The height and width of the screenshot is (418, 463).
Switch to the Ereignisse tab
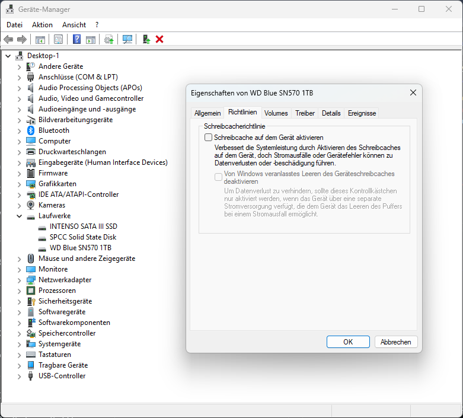point(362,113)
